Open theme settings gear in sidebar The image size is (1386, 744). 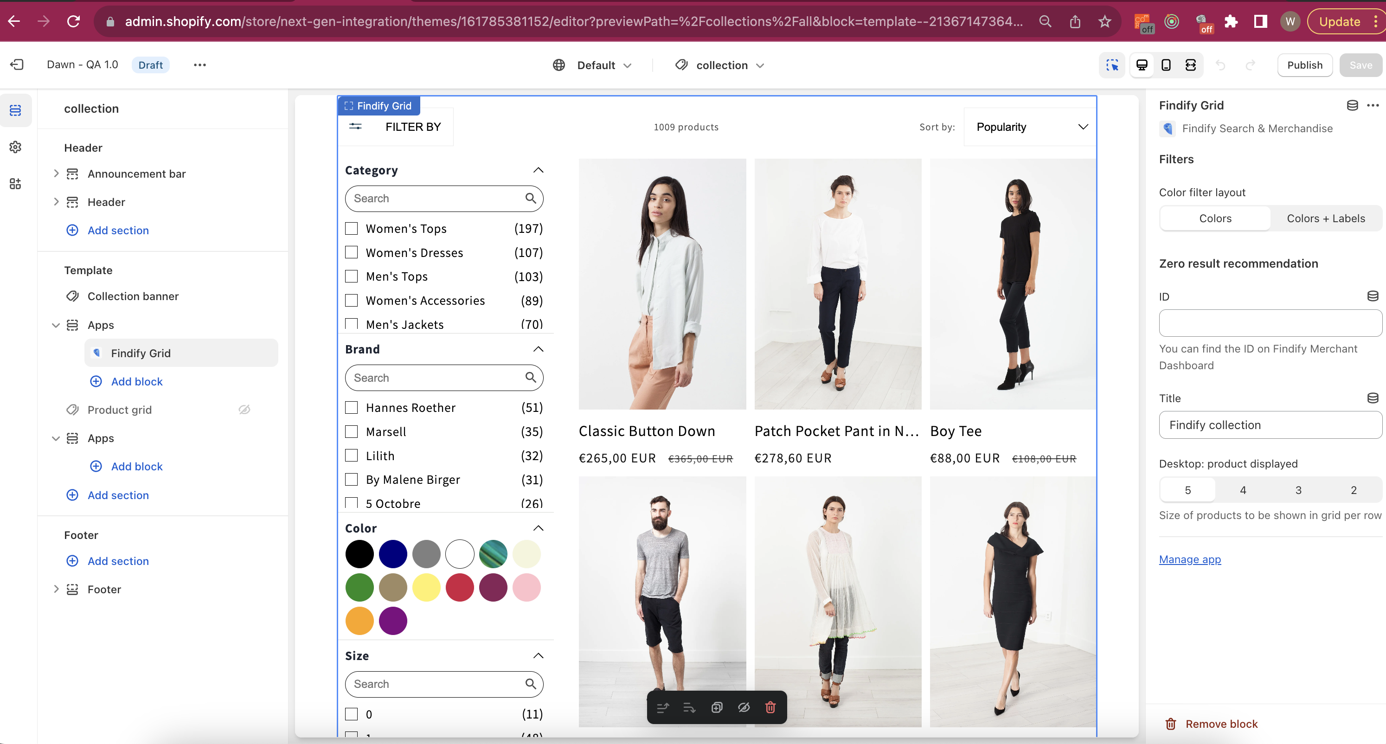pyautogui.click(x=16, y=147)
